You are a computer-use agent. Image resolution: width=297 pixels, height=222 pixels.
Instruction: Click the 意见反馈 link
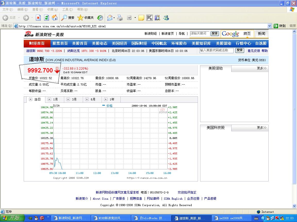click(254, 51)
